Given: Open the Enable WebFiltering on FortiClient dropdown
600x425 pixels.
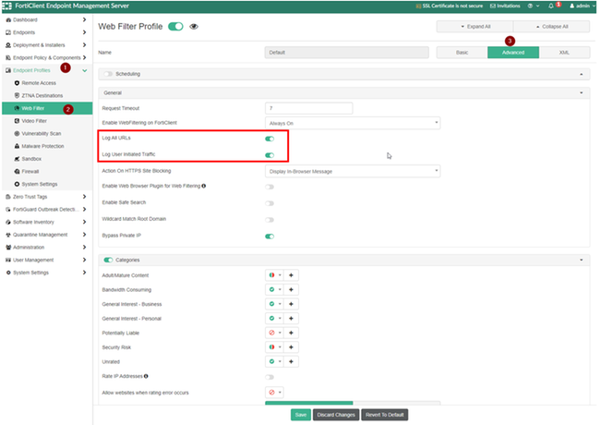Looking at the screenshot, I should pos(353,123).
